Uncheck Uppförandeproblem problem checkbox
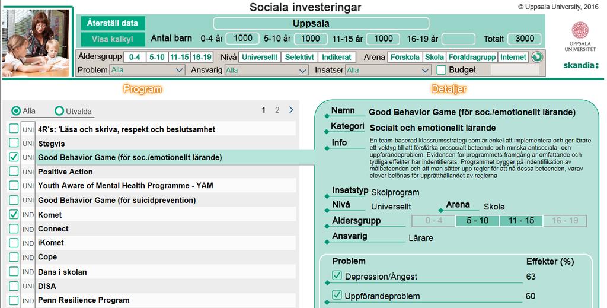Image resolution: width=607 pixels, height=308 pixels. tap(337, 295)
